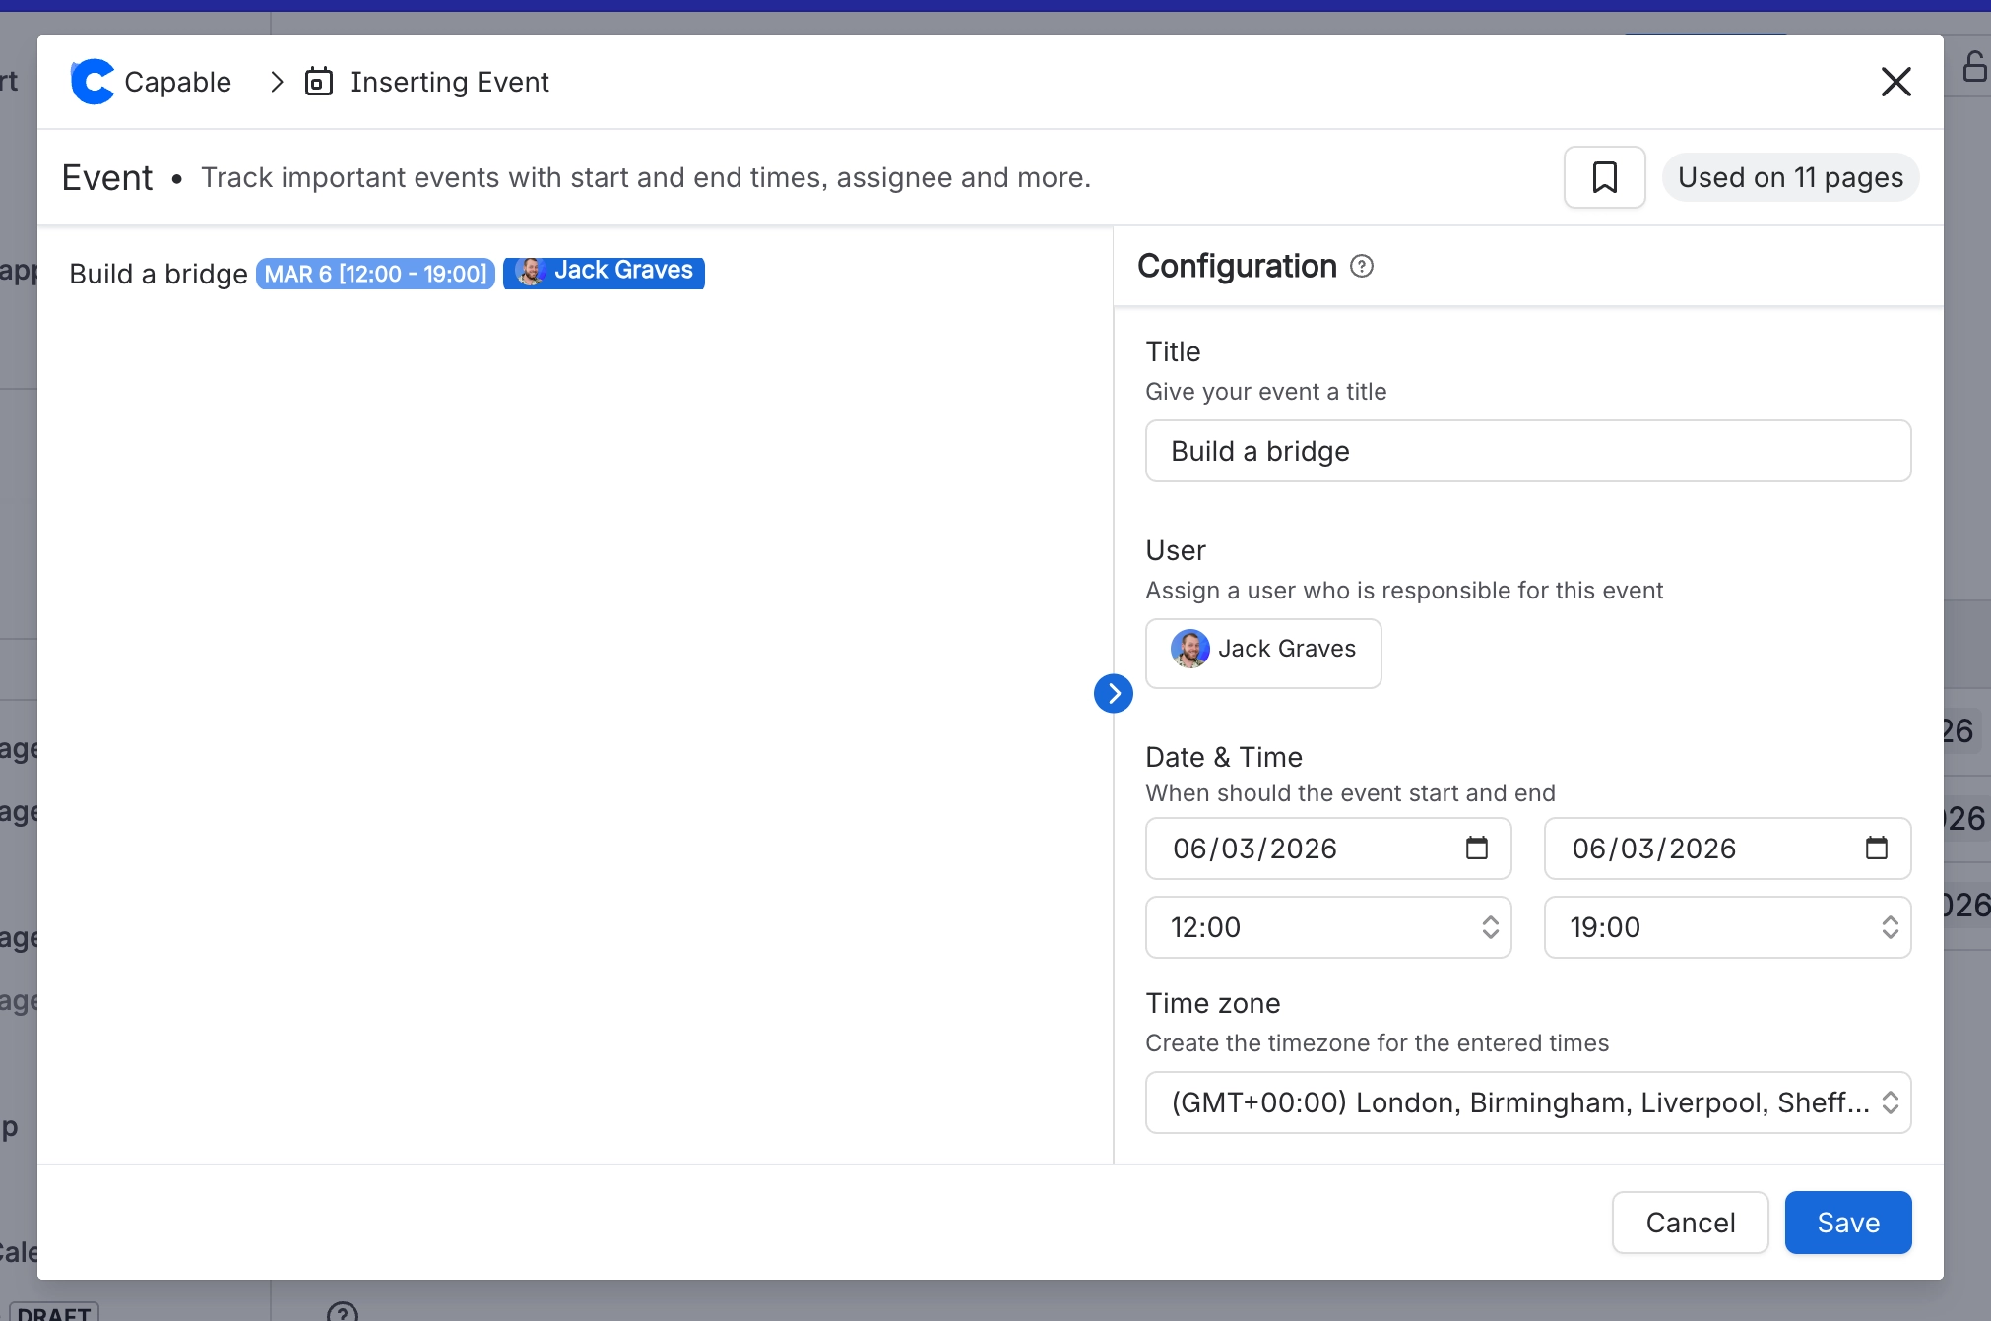Click the Capable breadcrumb item
1991x1321 pixels.
click(177, 82)
